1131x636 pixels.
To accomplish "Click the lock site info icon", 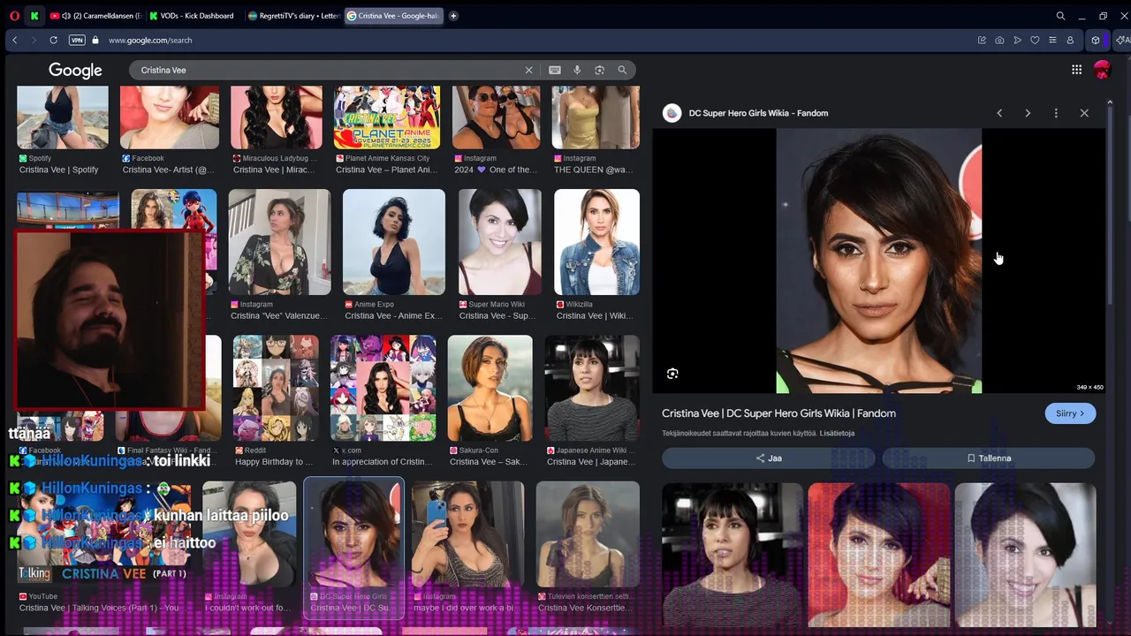I will point(95,40).
